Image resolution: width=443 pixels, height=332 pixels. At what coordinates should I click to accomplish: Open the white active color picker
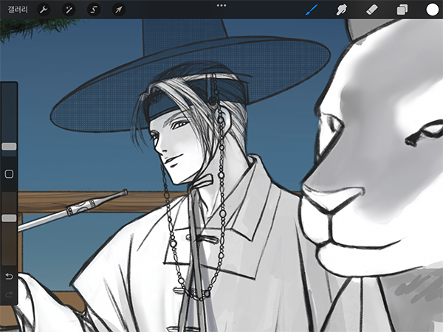pos(432,10)
